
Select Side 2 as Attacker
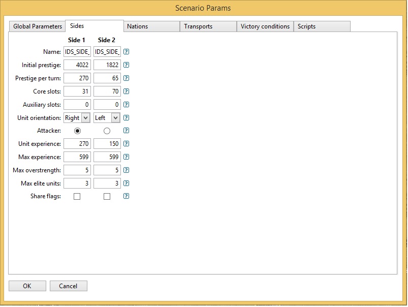tap(107, 131)
